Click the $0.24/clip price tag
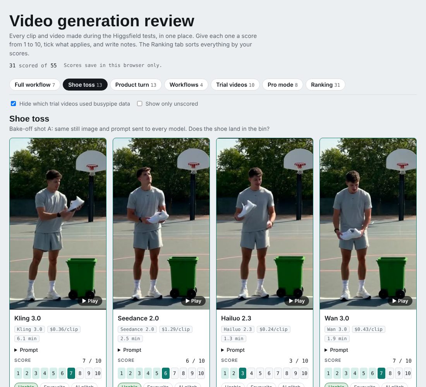Screen dimensions: 426x387 pos(273,329)
